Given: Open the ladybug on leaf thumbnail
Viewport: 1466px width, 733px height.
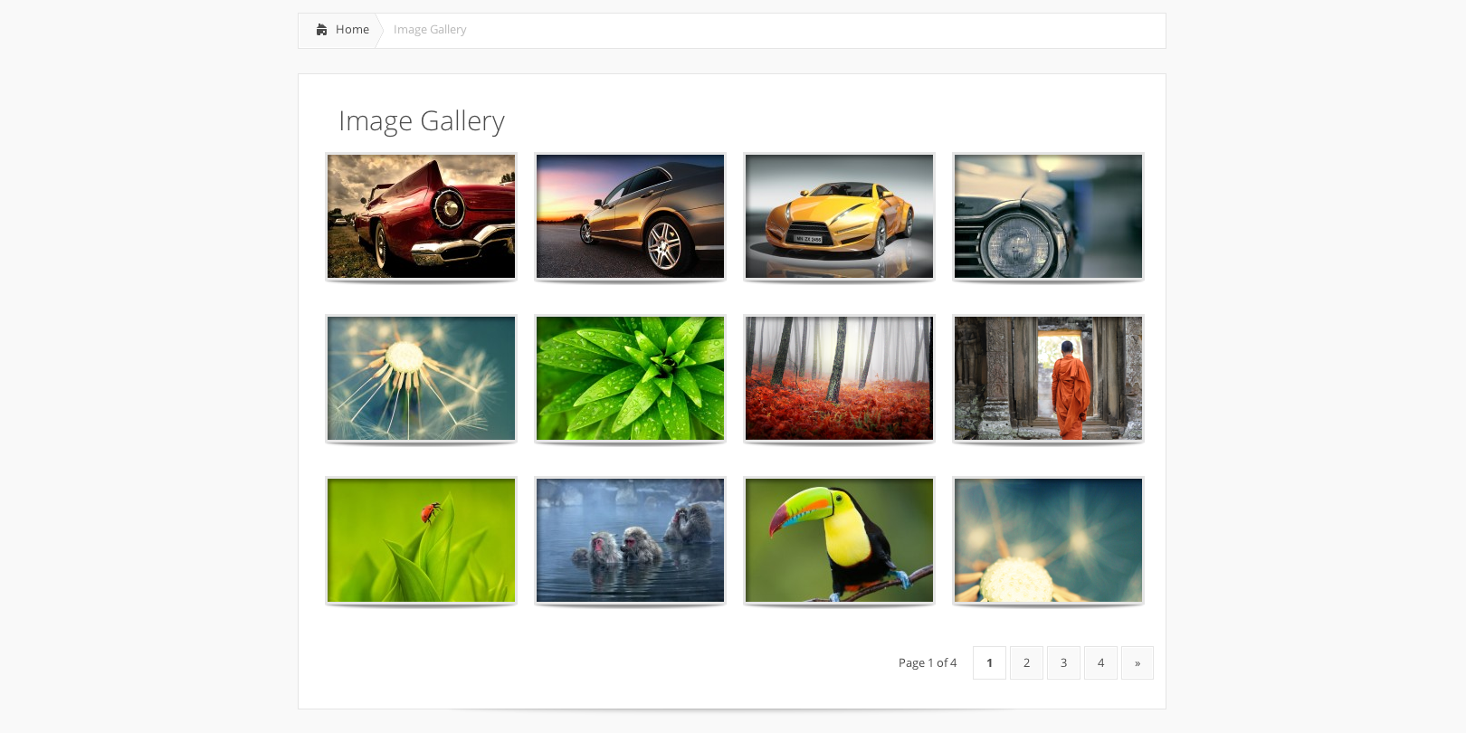Looking at the screenshot, I should coord(422,540).
